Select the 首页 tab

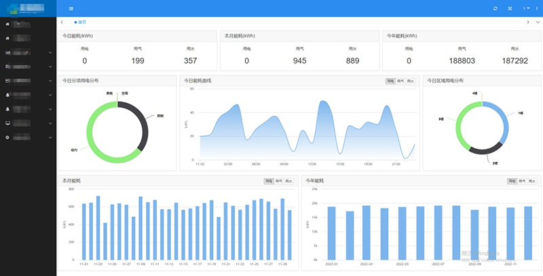point(80,22)
